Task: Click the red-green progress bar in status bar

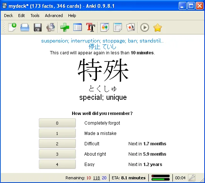Action: 161,178
